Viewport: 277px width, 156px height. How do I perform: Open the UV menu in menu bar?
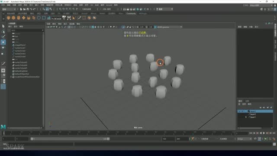coord(91,5)
